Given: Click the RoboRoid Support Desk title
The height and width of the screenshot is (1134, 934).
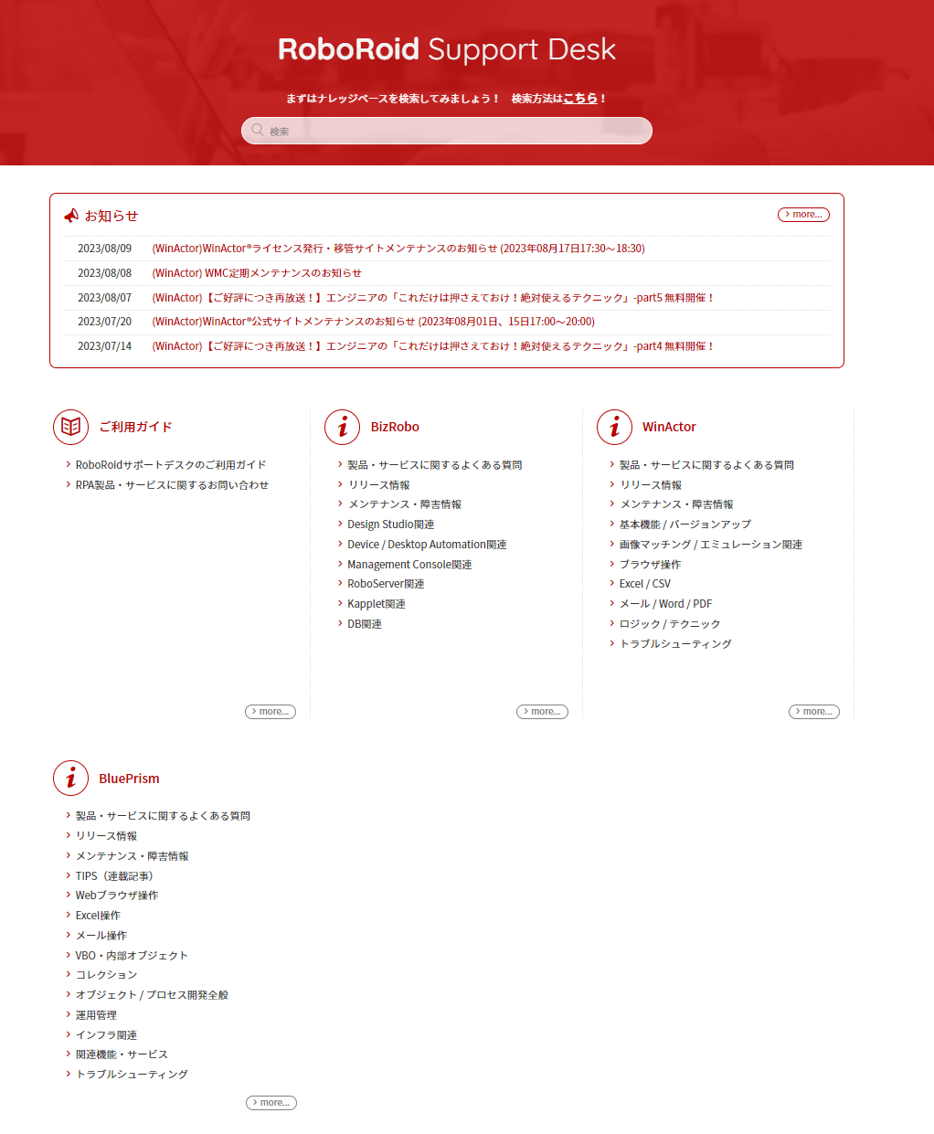Looking at the screenshot, I should pos(447,49).
